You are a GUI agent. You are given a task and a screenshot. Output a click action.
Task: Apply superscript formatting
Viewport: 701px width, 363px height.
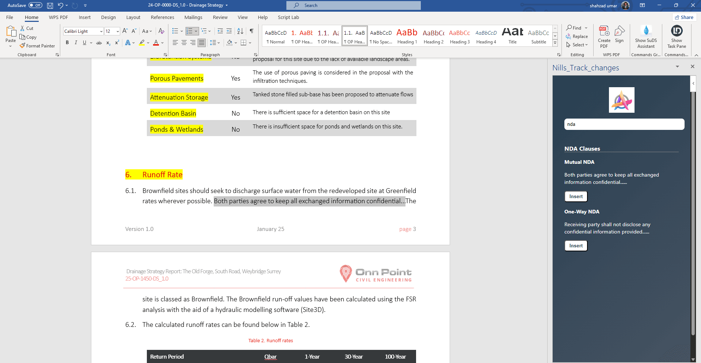117,43
